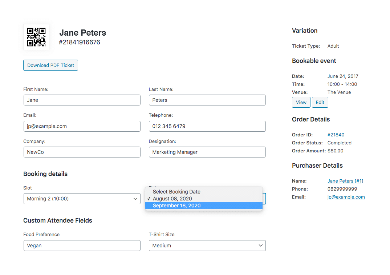The height and width of the screenshot is (275, 390).
Task: Open the Jane Peters [#1] purchaser link
Action: pos(345,181)
